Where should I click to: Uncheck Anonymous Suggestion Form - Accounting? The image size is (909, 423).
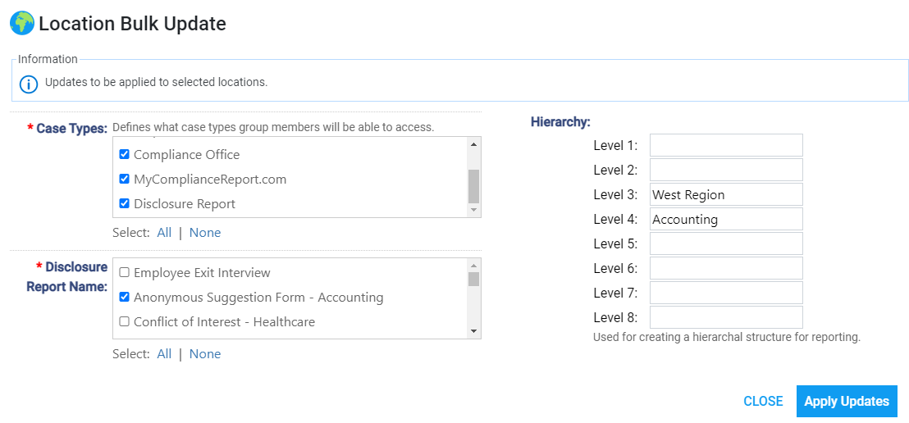(124, 297)
